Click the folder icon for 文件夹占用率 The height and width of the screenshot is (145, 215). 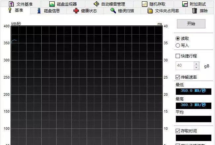150,11
